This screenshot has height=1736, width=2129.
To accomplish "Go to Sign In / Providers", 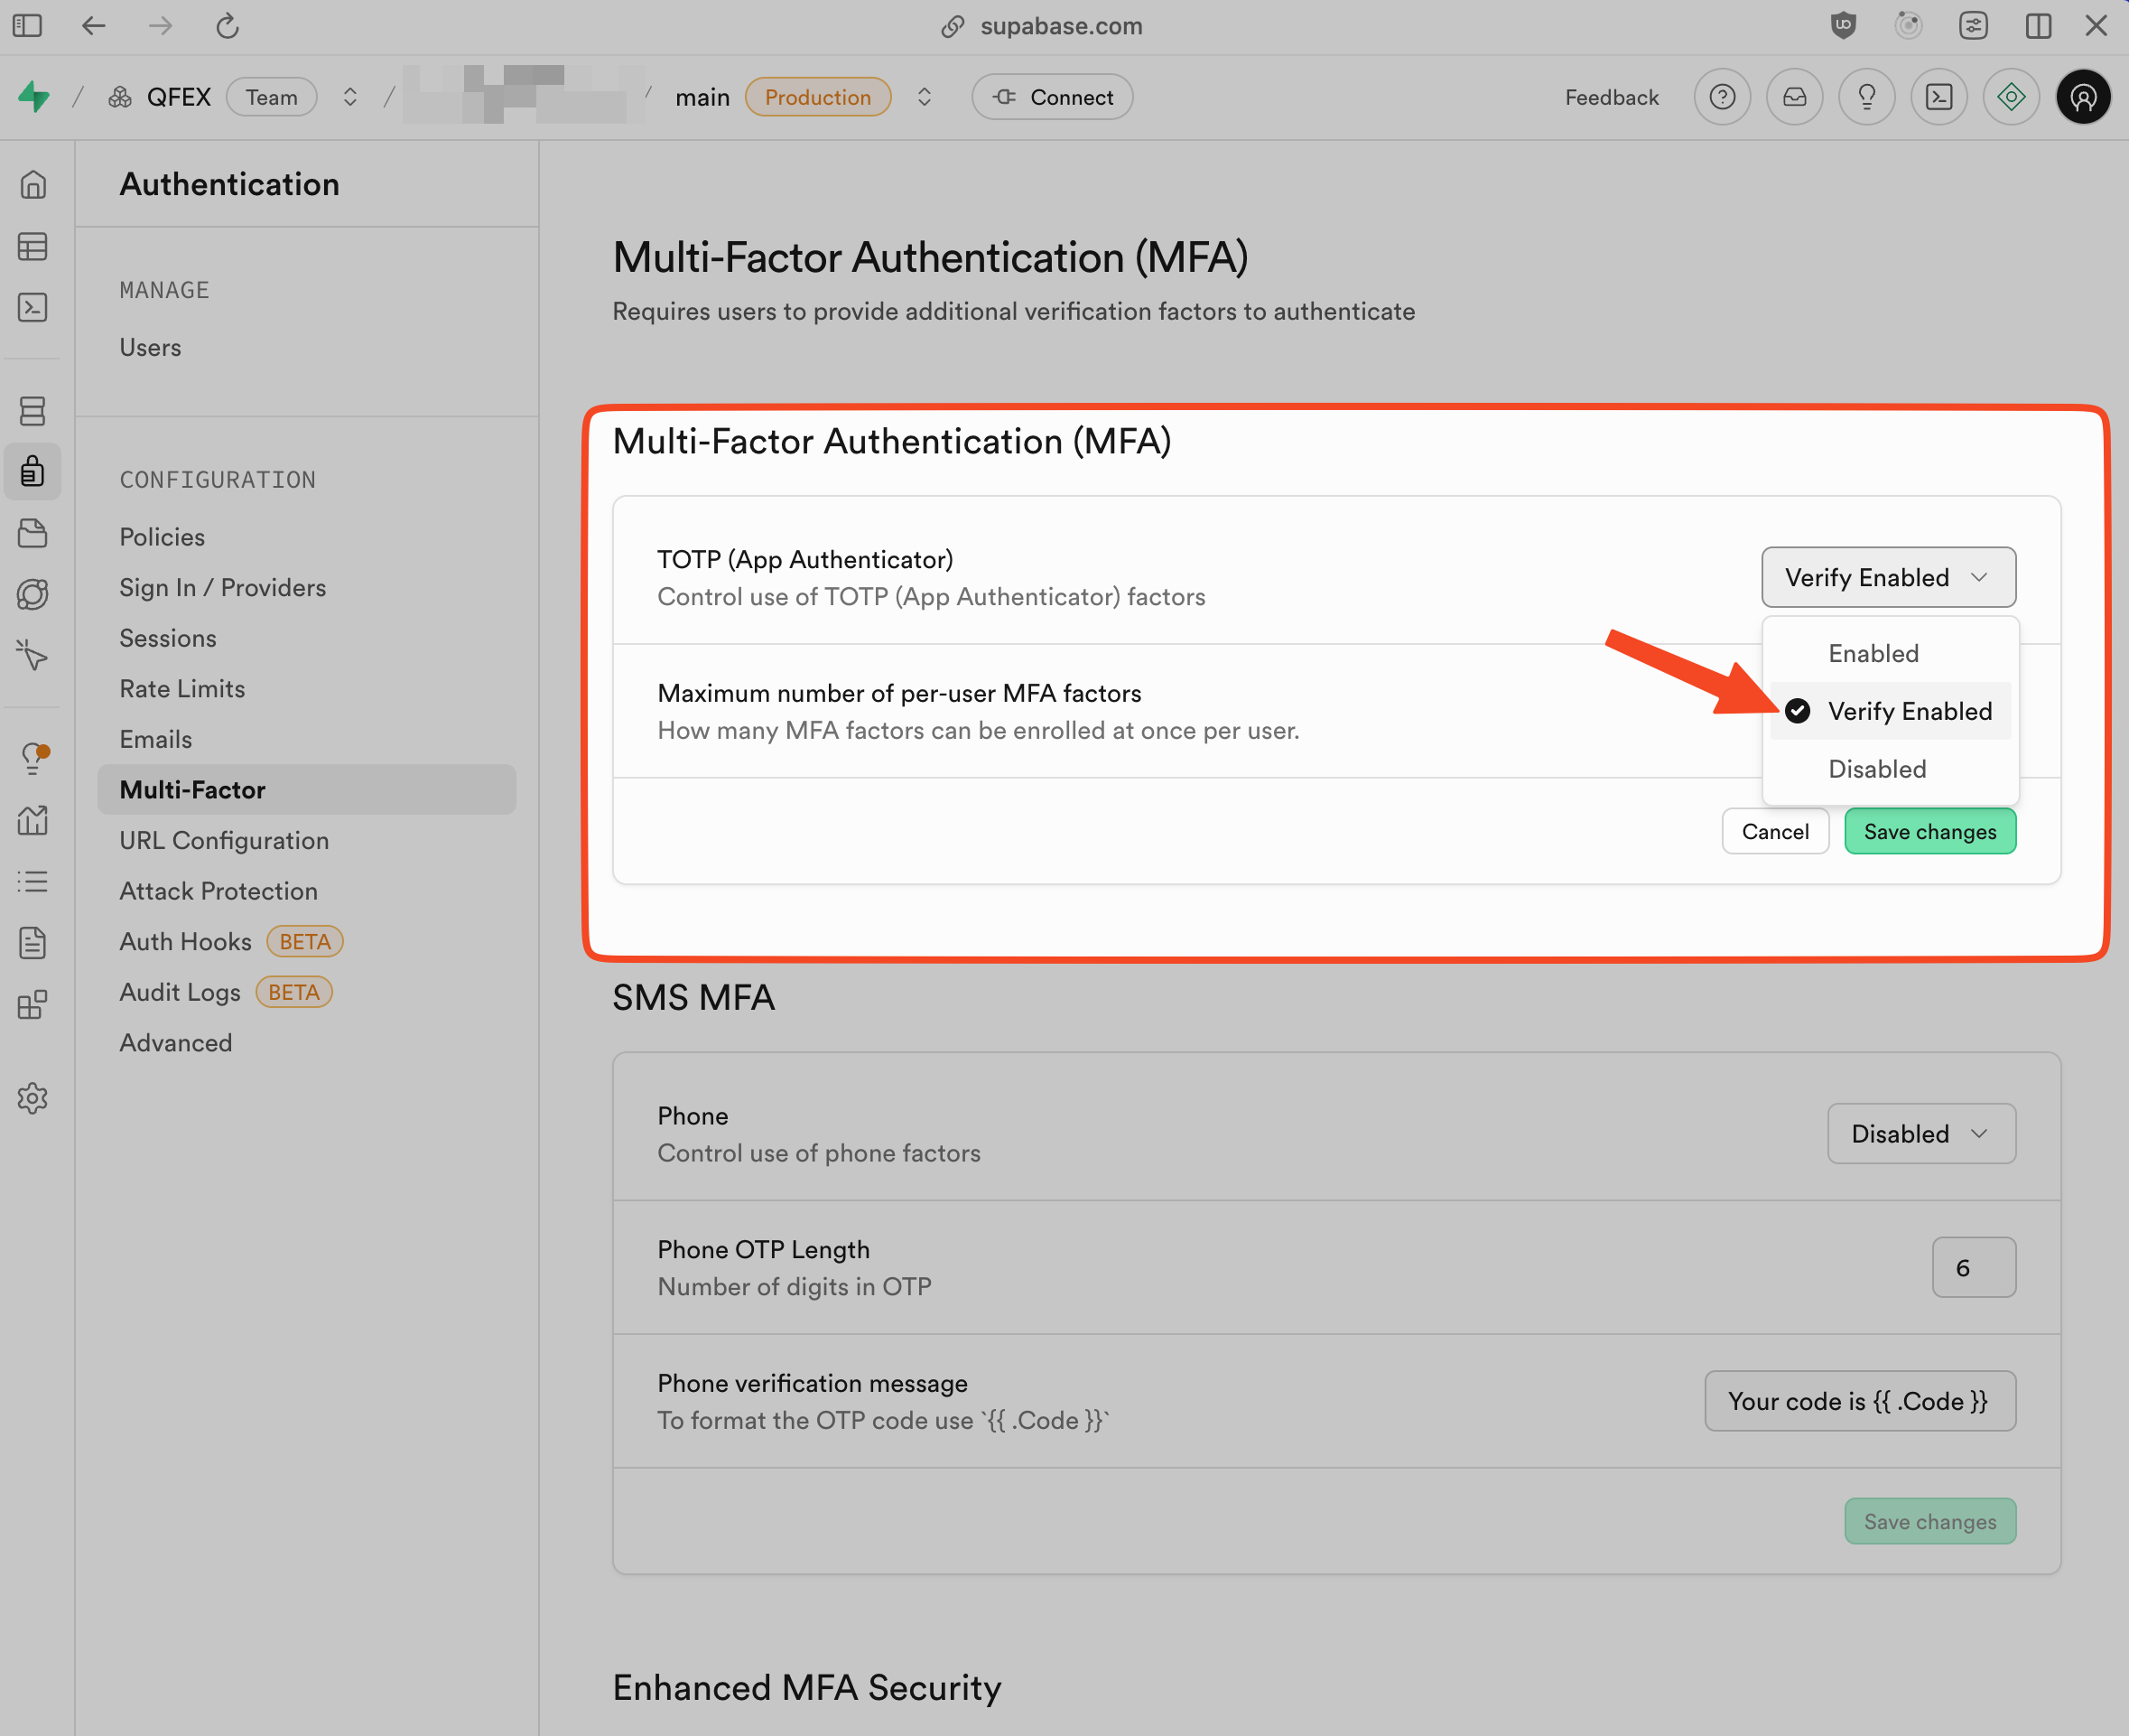I will [223, 587].
